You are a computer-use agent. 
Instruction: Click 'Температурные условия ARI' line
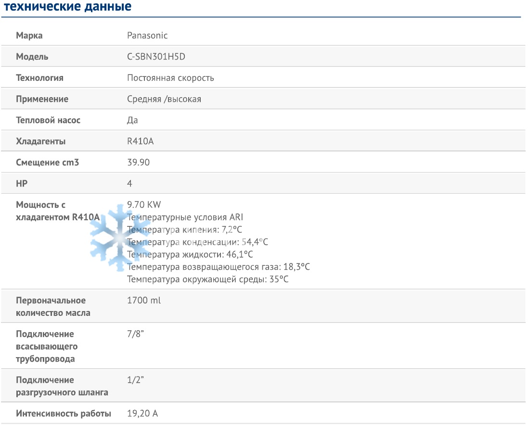[185, 217]
